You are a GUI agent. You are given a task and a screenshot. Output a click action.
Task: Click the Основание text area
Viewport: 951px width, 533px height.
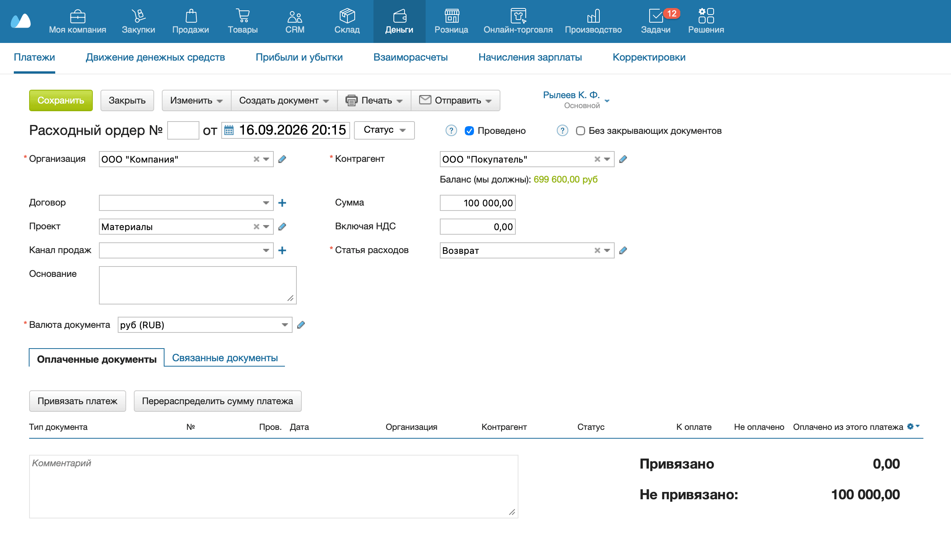(198, 285)
